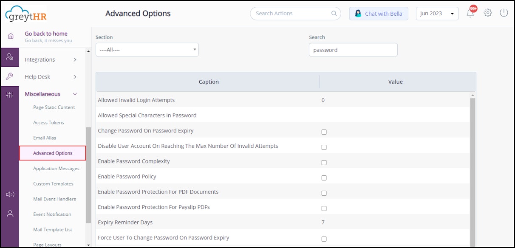This screenshot has height=248, width=515.
Task: Open the Section dropdown
Action: (147, 50)
